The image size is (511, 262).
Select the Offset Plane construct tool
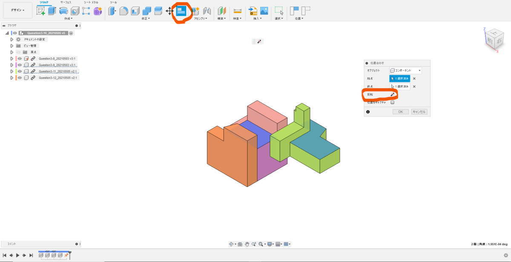222,11
